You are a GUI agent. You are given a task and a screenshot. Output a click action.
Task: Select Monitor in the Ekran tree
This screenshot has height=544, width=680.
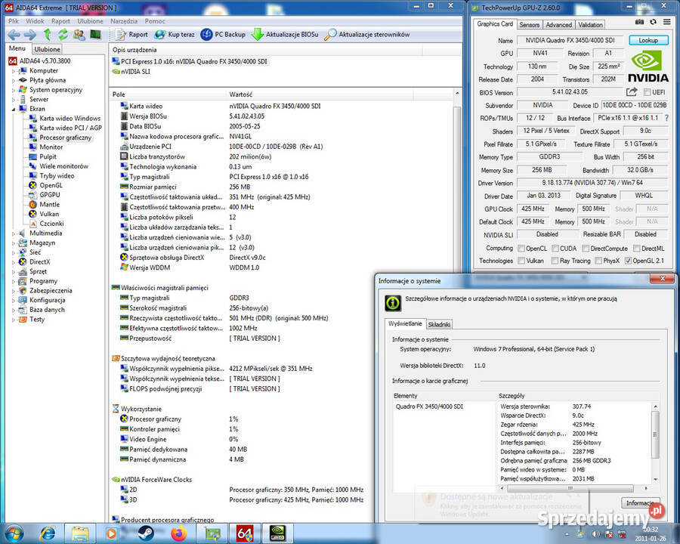click(x=51, y=147)
